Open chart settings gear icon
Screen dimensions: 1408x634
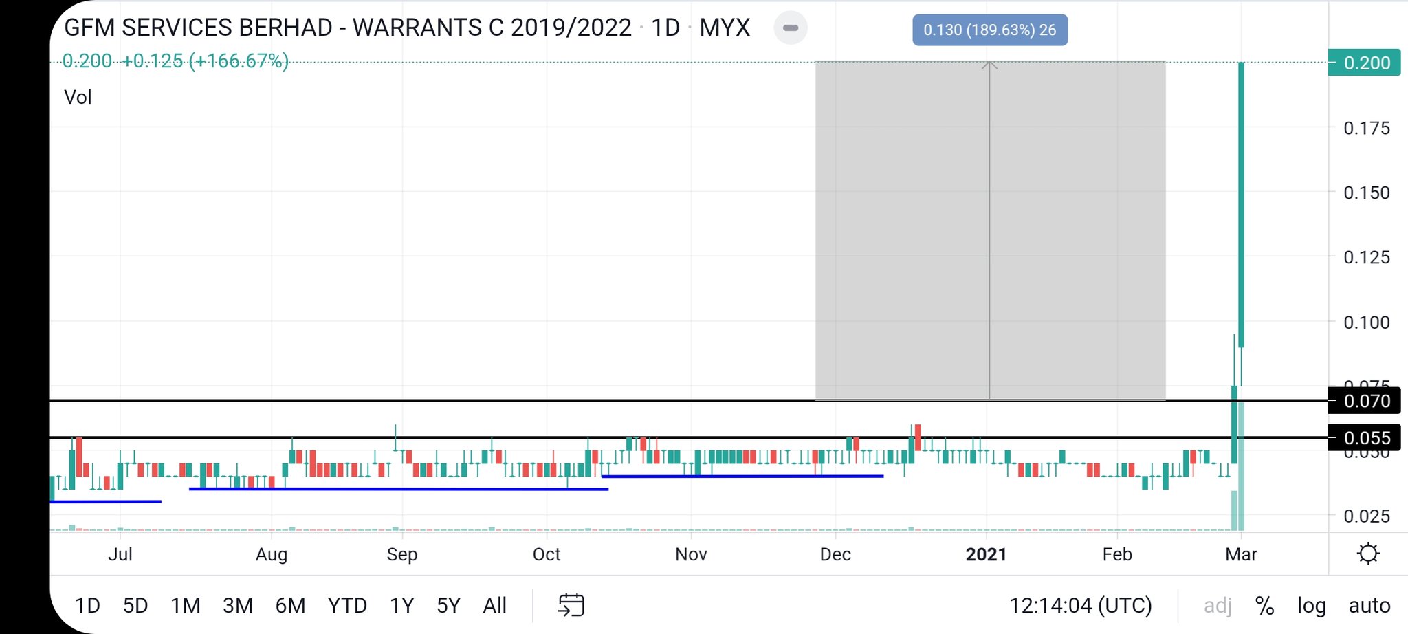pyautogui.click(x=1368, y=554)
